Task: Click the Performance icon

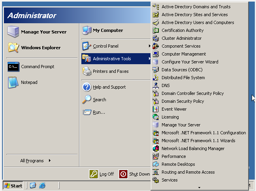Action: tap(156, 156)
